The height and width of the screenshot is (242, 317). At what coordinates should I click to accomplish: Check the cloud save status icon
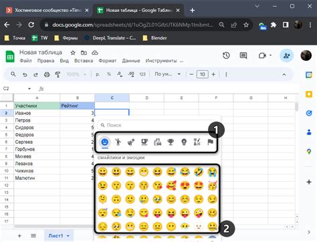tap(95, 53)
